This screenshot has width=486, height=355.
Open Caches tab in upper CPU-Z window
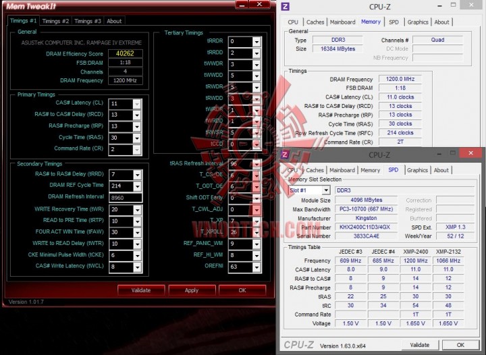315,22
